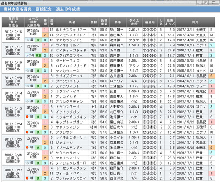
Task: Click horse name マイネルスターリー
Action: click(71, 137)
